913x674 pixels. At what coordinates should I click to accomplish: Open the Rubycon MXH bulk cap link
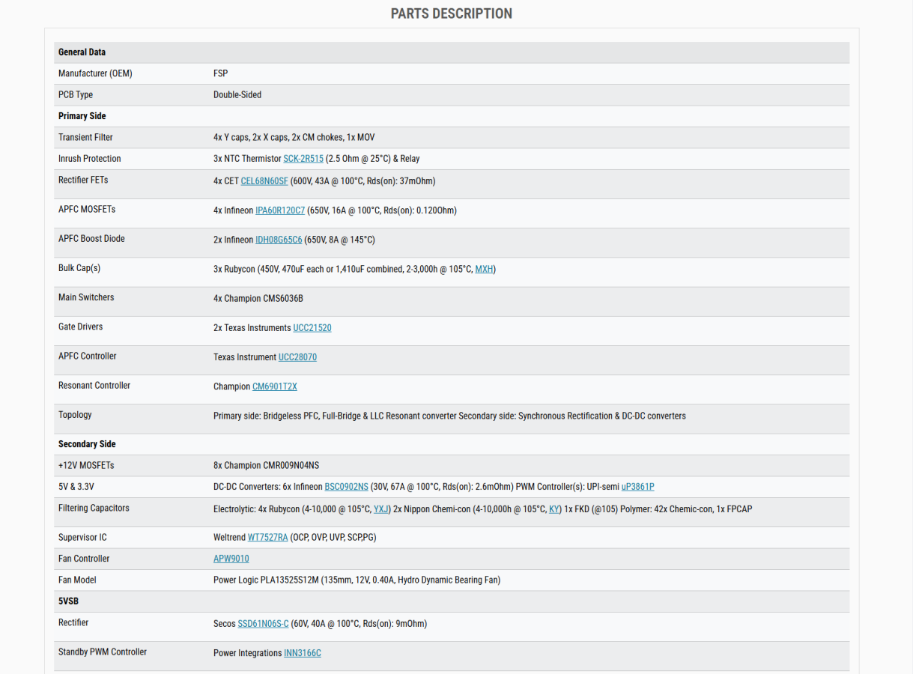pos(484,269)
